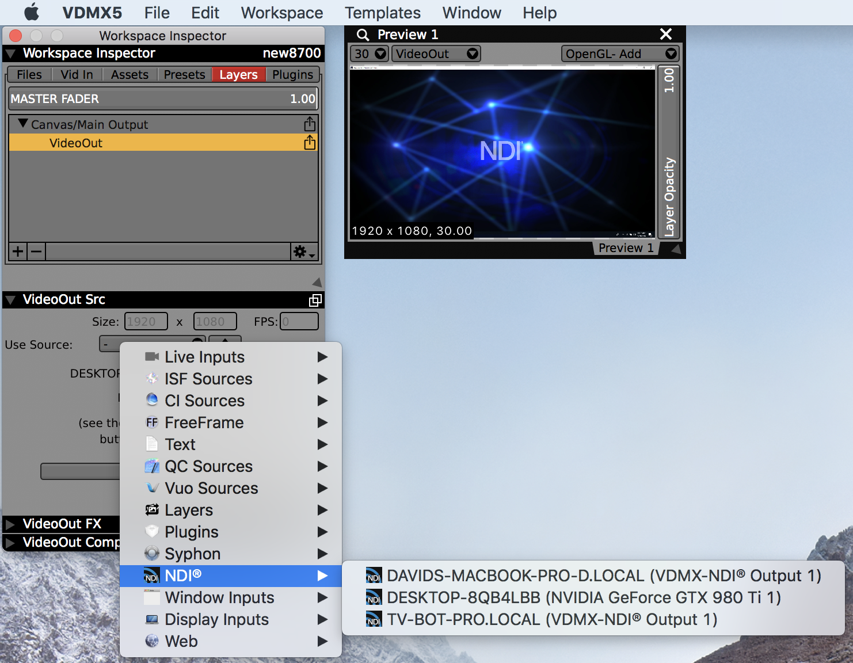The width and height of the screenshot is (853, 663).
Task: Click the Preview 1 magnifier icon
Action: point(363,35)
